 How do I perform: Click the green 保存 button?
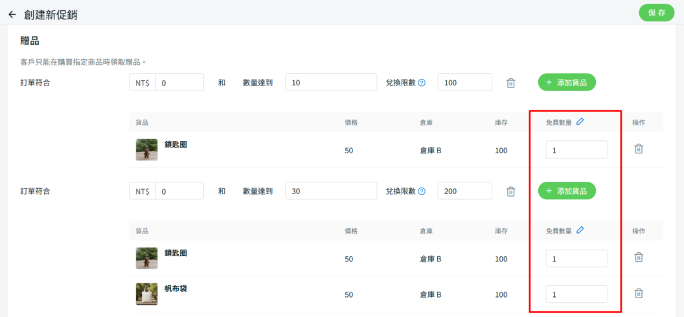pyautogui.click(x=656, y=13)
